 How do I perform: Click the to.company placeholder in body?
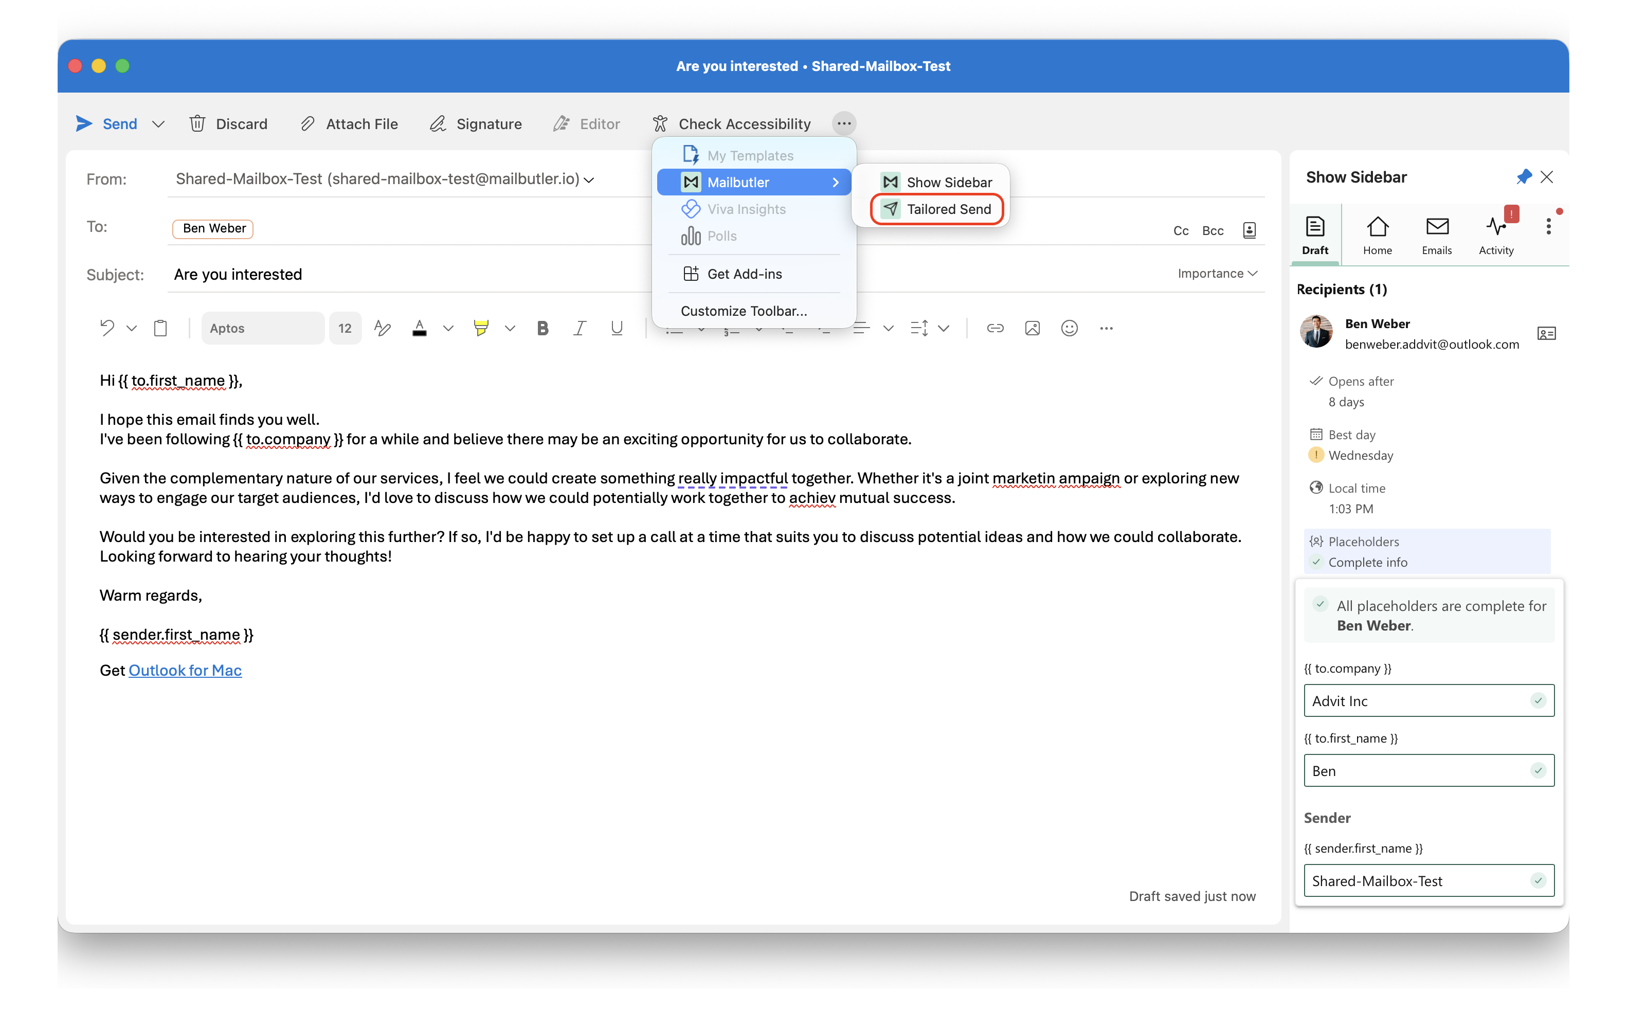click(287, 439)
